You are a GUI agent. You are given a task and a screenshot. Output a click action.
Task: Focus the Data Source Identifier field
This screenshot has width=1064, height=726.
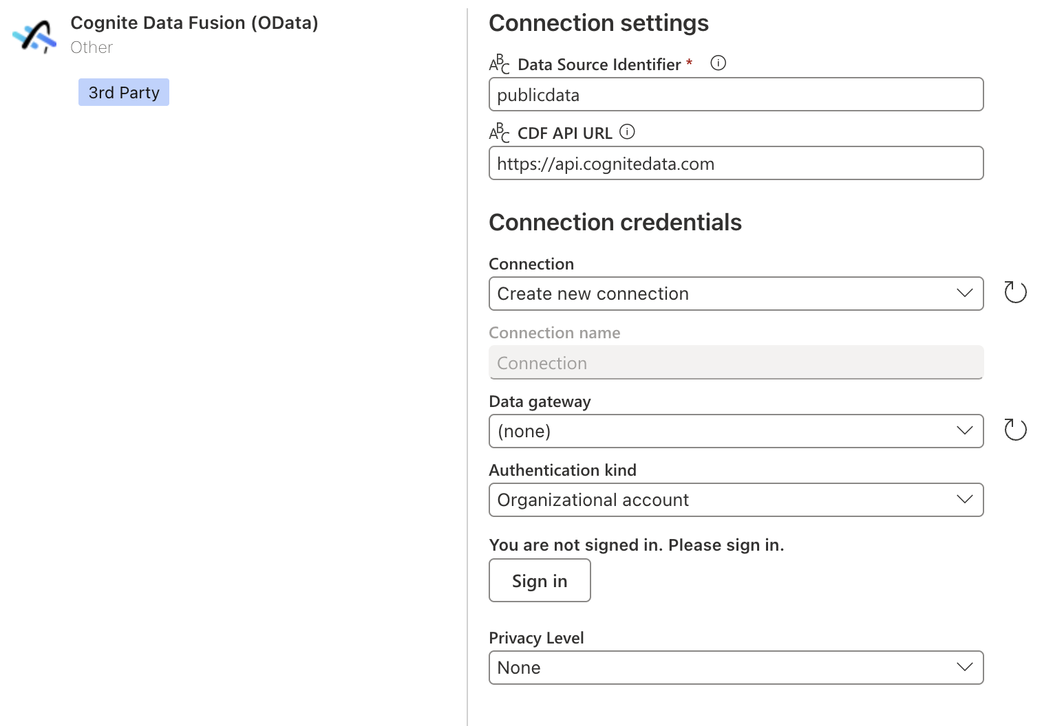736,95
